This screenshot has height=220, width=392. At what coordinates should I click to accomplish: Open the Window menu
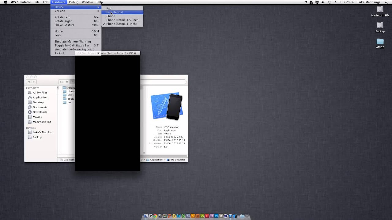(87, 2)
